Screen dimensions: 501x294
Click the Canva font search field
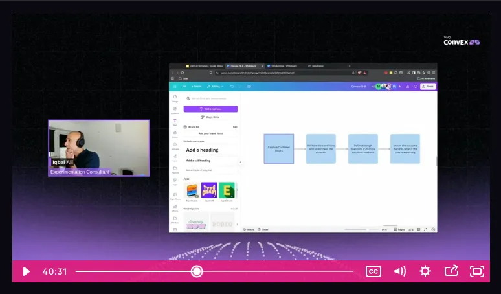tap(210, 98)
